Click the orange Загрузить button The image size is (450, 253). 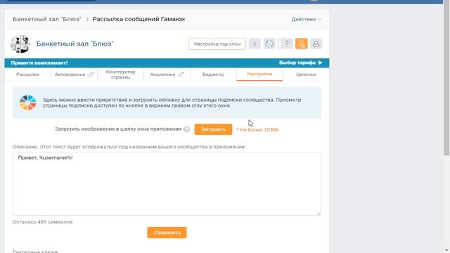(213, 129)
